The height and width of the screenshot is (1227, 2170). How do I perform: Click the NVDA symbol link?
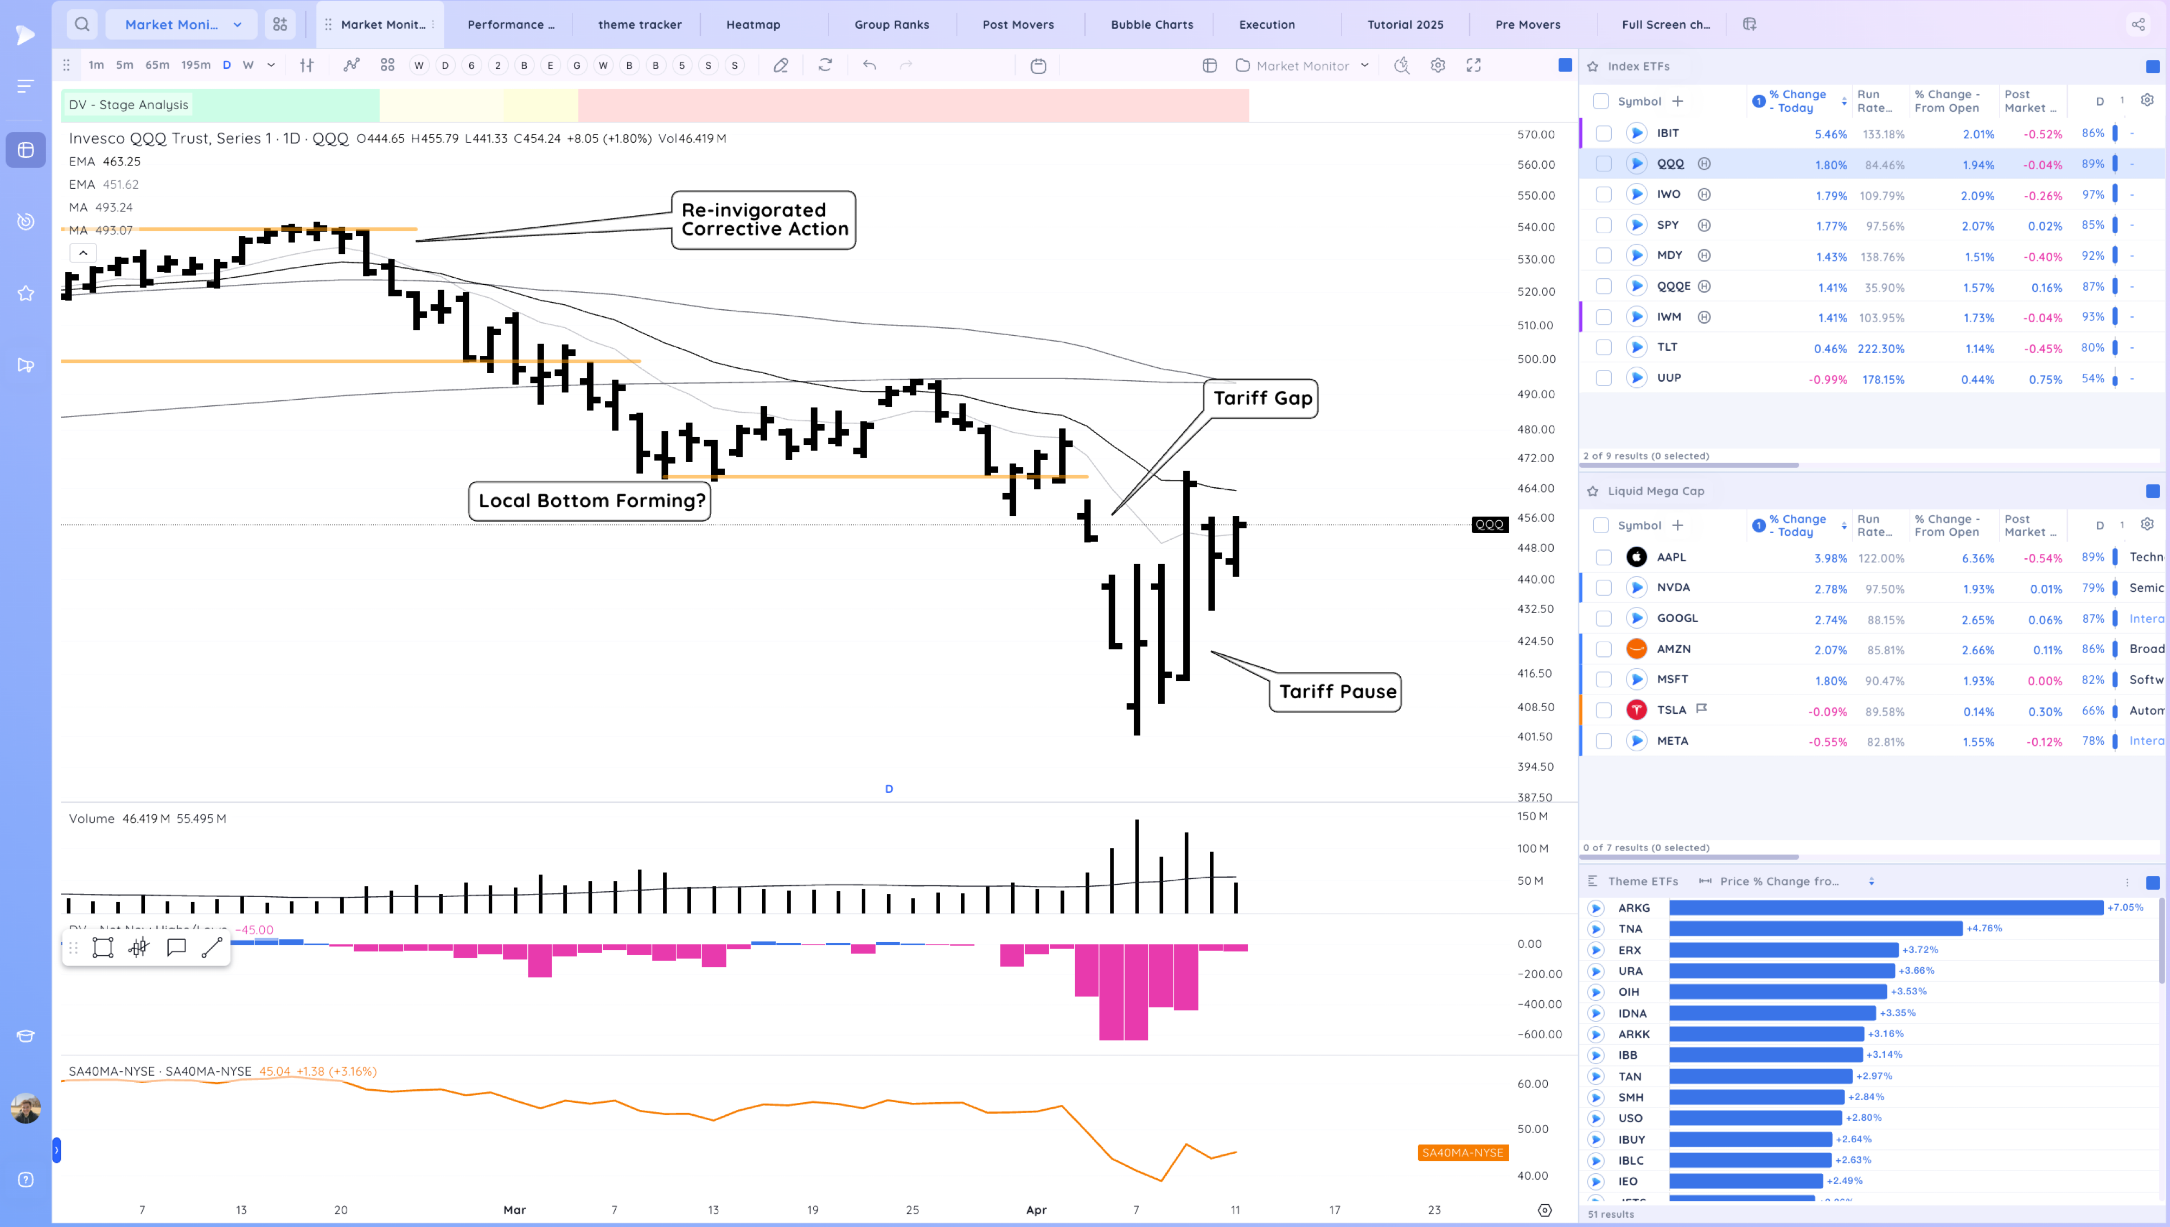[x=1673, y=587]
